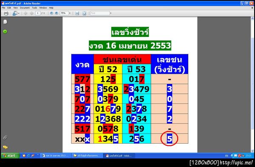Open the Tools menu
The width and height of the screenshot is (255, 167).
click(x=34, y=8)
